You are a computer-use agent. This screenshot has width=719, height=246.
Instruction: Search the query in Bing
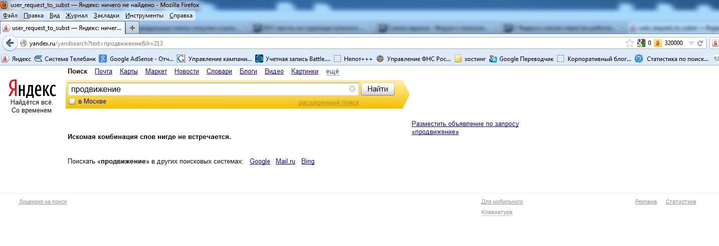click(308, 161)
